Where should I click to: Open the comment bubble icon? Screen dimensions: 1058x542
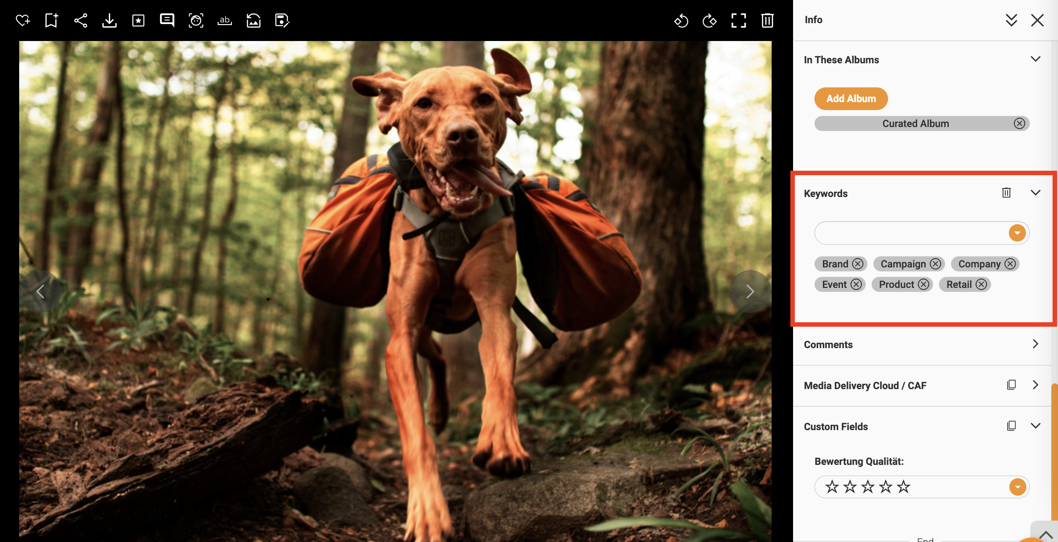pos(167,21)
